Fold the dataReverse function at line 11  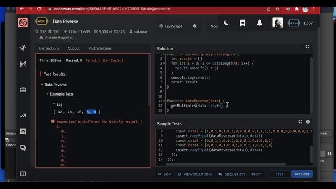[x=164, y=101]
